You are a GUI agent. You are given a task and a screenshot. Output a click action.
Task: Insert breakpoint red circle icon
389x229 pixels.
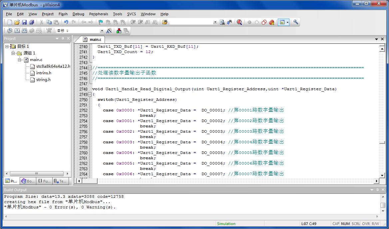249,22
